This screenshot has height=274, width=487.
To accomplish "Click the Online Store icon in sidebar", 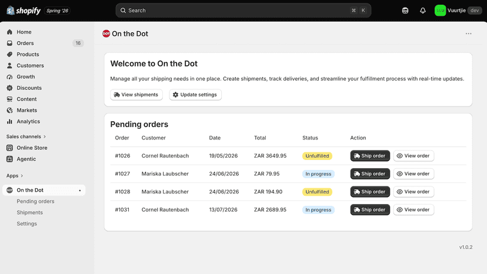I will pos(9,148).
